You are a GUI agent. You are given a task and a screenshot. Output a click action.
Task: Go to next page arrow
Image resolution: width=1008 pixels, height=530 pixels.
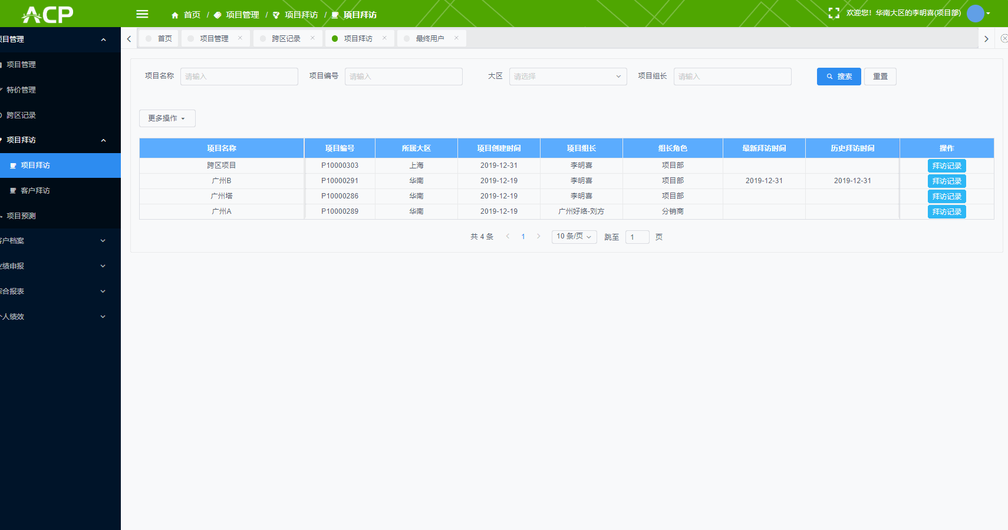(x=538, y=237)
